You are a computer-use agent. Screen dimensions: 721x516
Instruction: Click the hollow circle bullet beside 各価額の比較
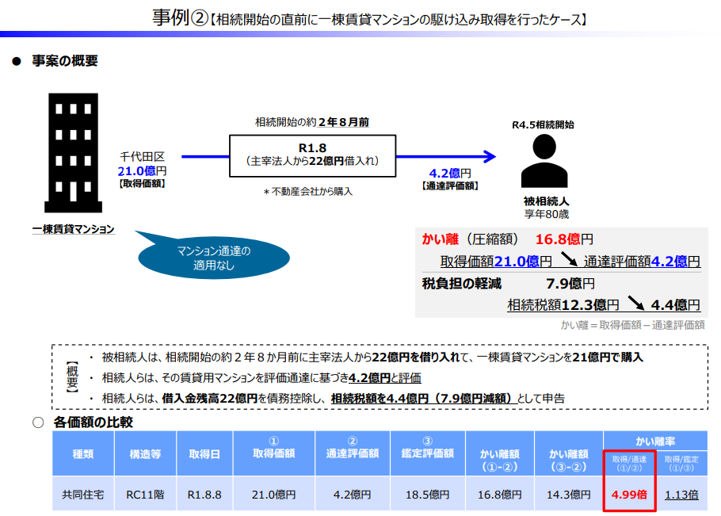click(37, 422)
